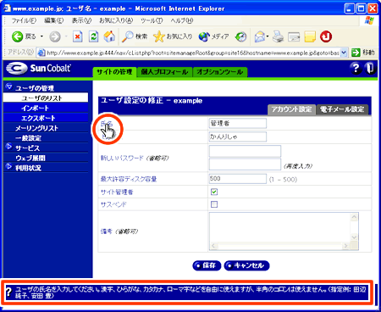
Task: Open ユーザのリスト in sidebar
Action: pos(46,98)
